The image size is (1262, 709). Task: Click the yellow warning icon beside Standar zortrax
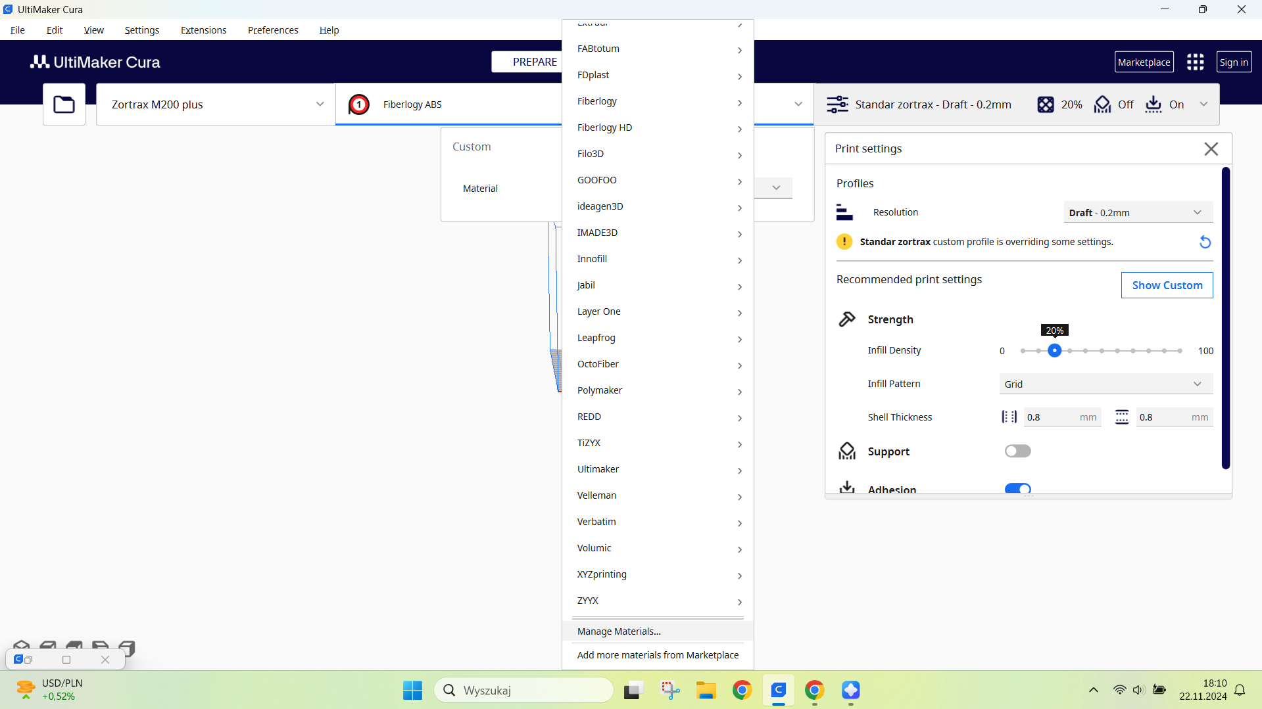844,242
